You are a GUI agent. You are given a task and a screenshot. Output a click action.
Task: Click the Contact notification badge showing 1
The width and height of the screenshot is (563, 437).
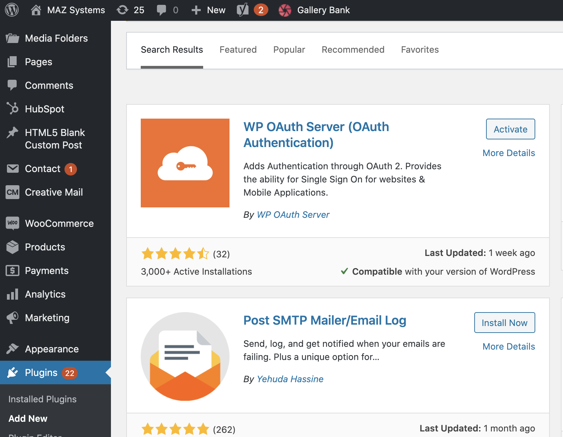coord(71,169)
